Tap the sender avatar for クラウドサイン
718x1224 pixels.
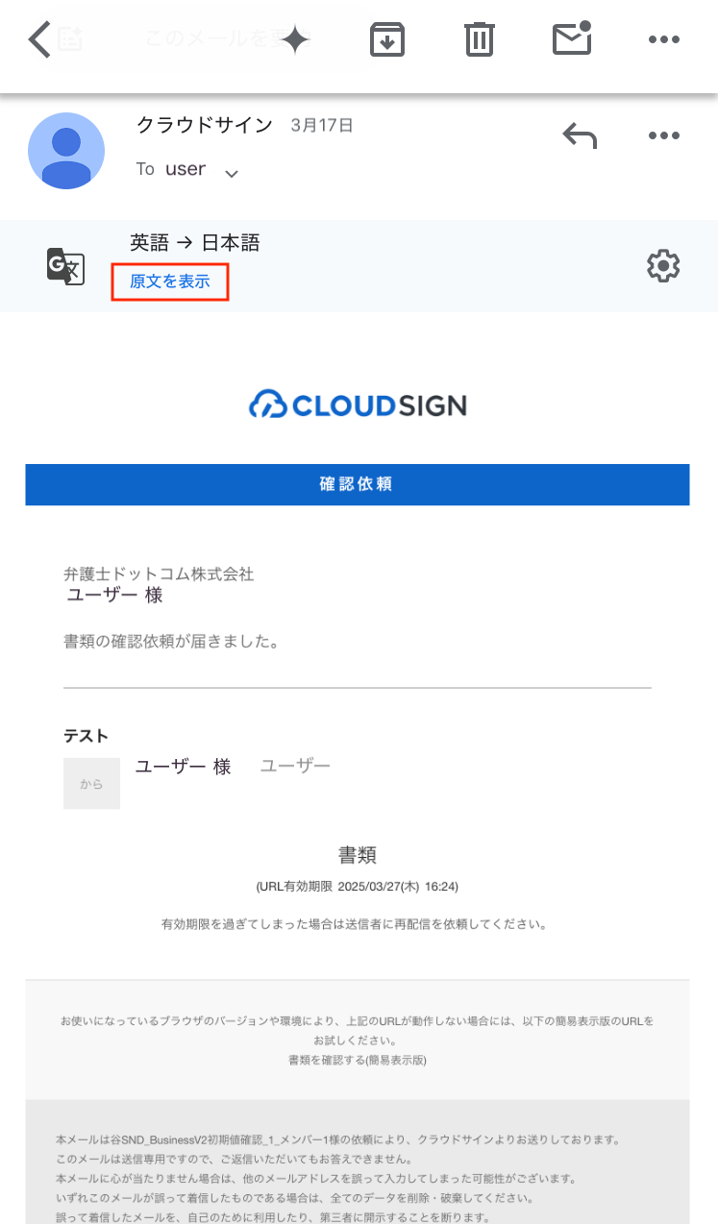[66, 151]
